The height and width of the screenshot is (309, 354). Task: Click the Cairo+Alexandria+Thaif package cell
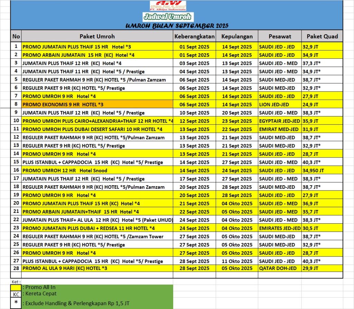(97, 121)
